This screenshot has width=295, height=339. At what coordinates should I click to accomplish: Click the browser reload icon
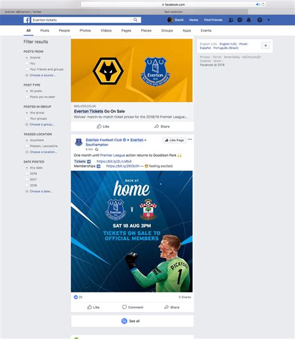263,4
